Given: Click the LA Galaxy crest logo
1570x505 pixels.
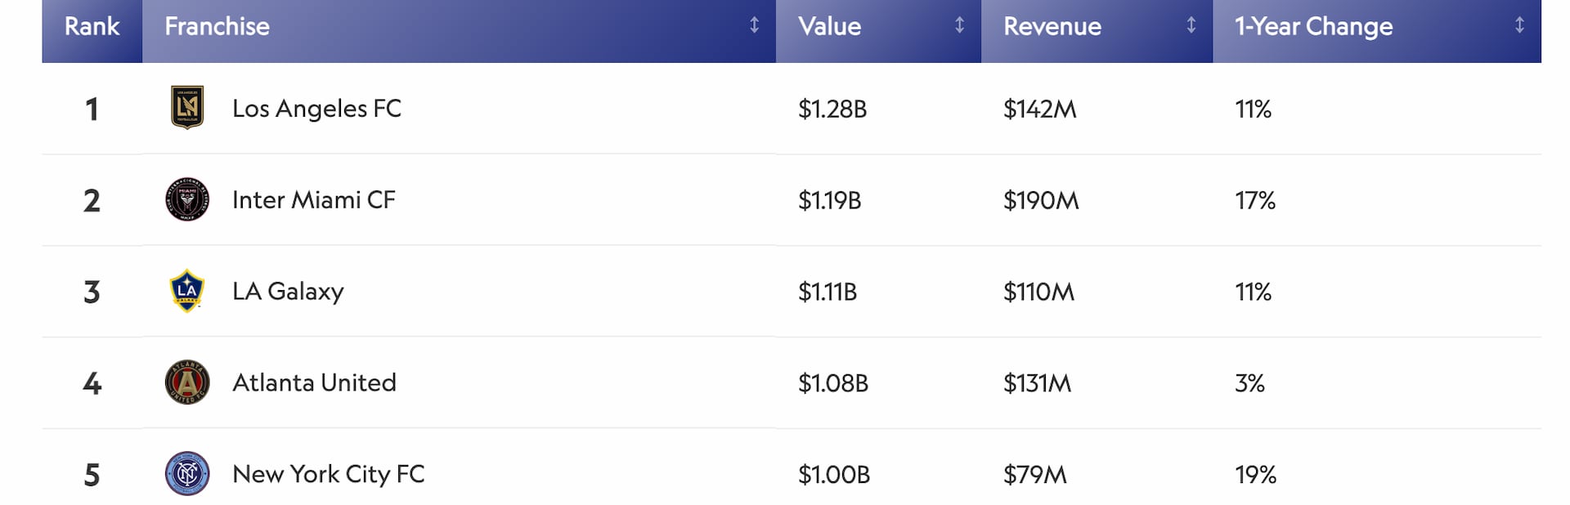Looking at the screenshot, I should (x=187, y=291).
